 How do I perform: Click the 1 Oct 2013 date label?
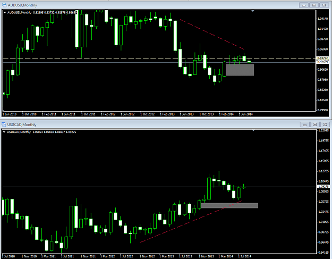(207, 114)
